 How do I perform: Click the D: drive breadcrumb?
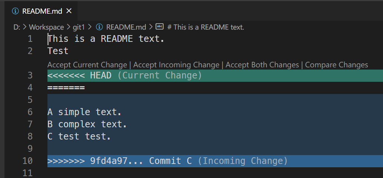[17, 27]
